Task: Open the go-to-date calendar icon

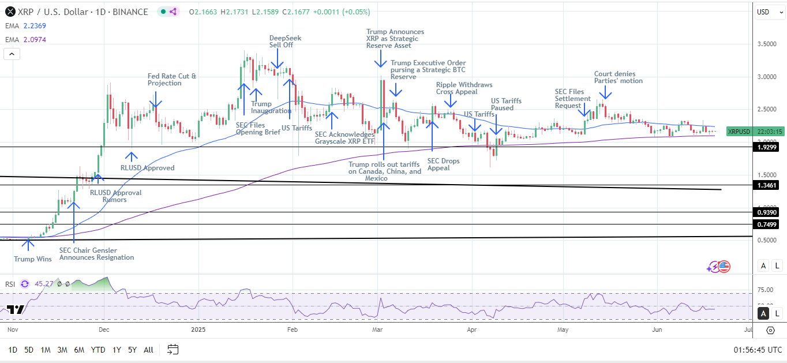Action: [173, 350]
